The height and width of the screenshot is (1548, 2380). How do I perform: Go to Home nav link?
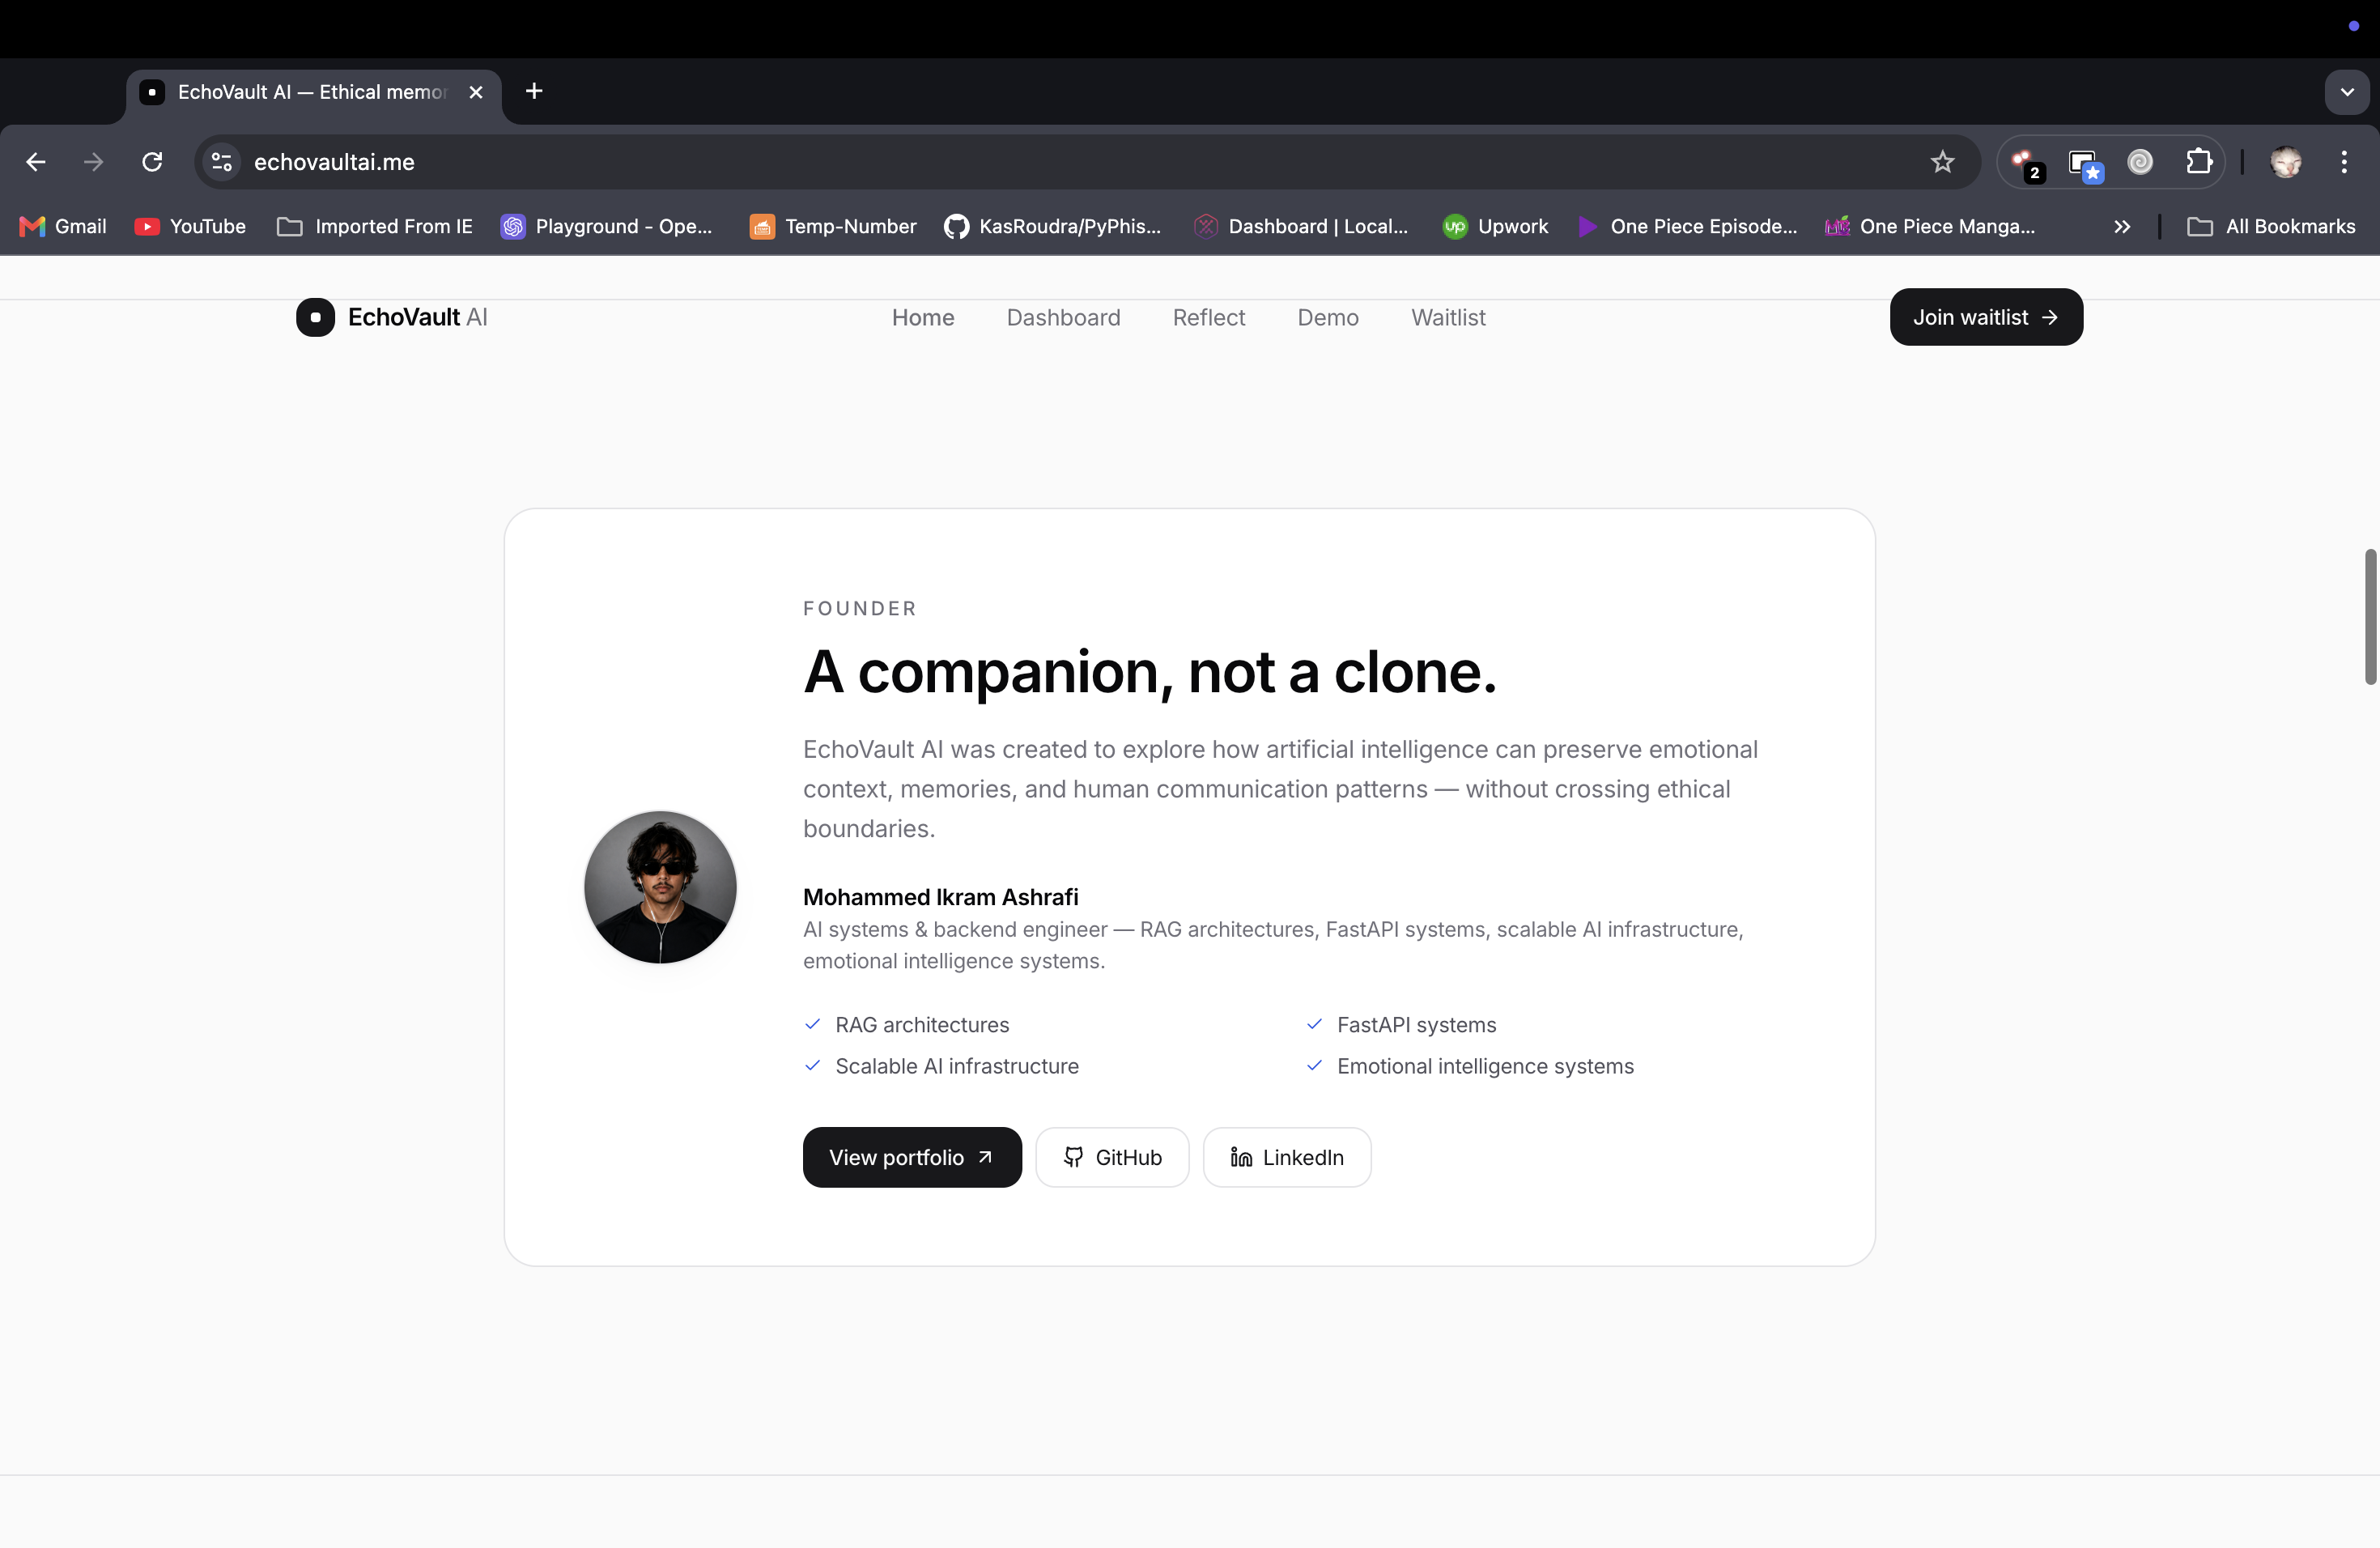point(923,317)
